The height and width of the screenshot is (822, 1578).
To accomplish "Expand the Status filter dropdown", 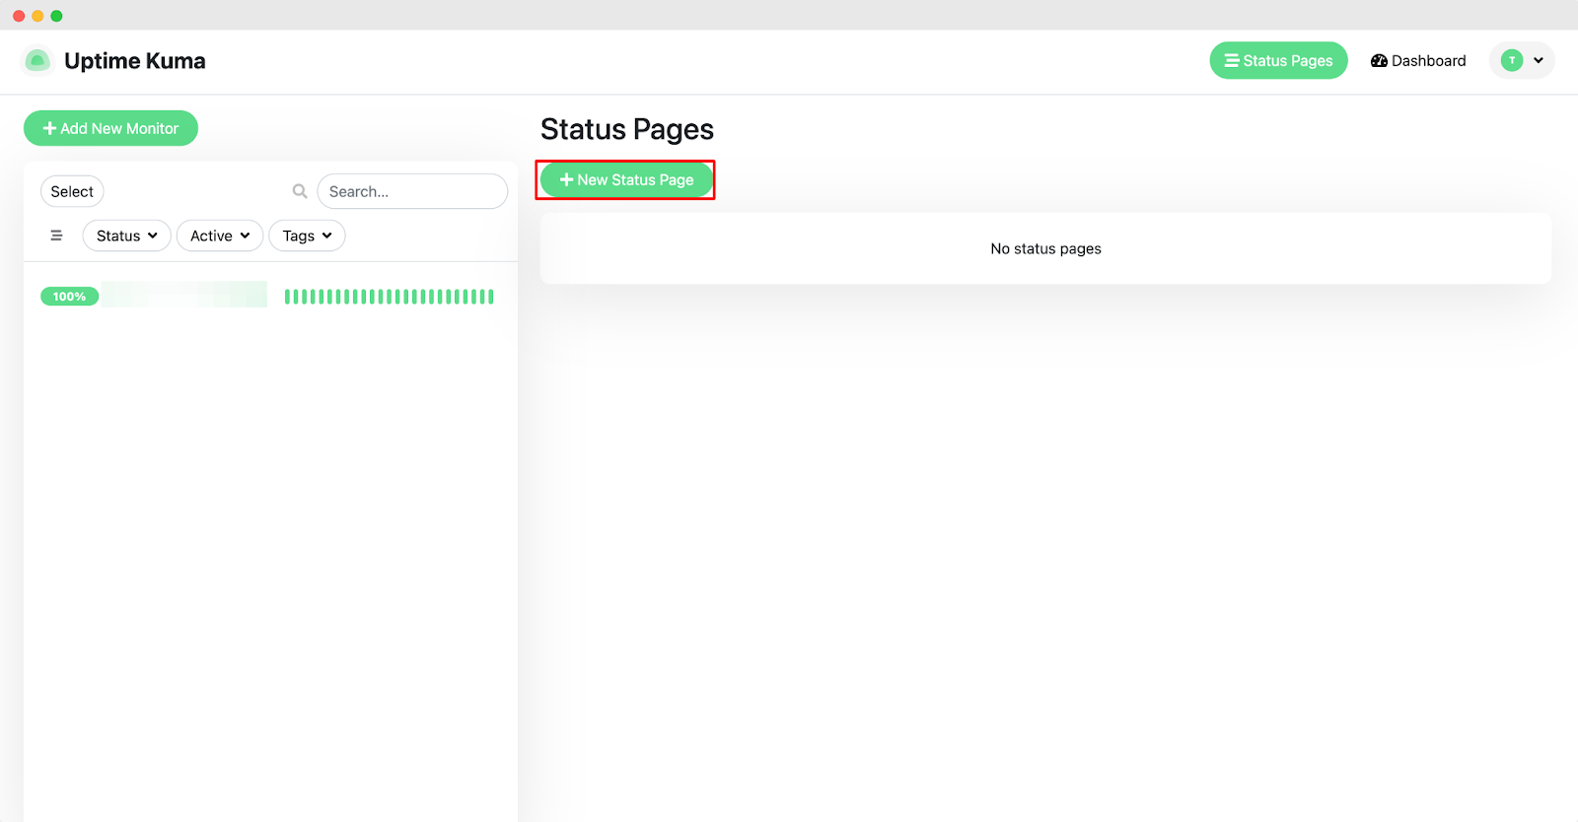I will pyautogui.click(x=126, y=236).
